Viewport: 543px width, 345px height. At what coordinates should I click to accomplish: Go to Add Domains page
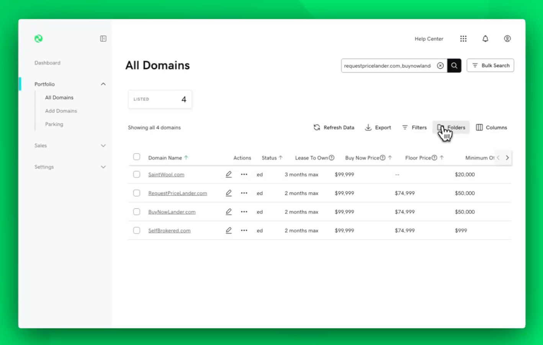pyautogui.click(x=61, y=111)
